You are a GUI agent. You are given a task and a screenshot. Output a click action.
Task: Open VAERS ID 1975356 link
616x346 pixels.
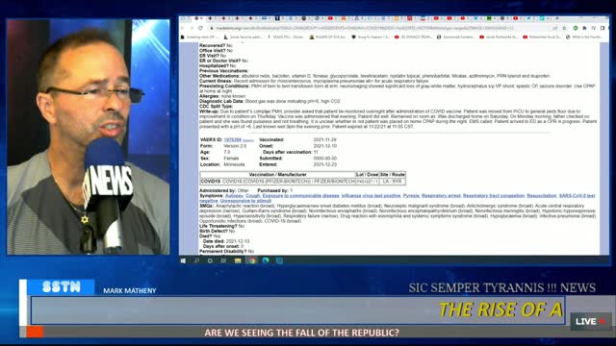point(233,139)
